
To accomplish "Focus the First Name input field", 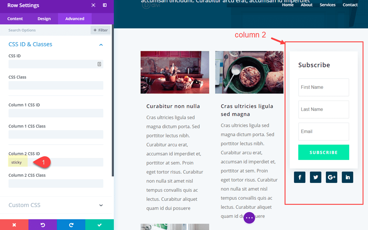I will (323, 87).
